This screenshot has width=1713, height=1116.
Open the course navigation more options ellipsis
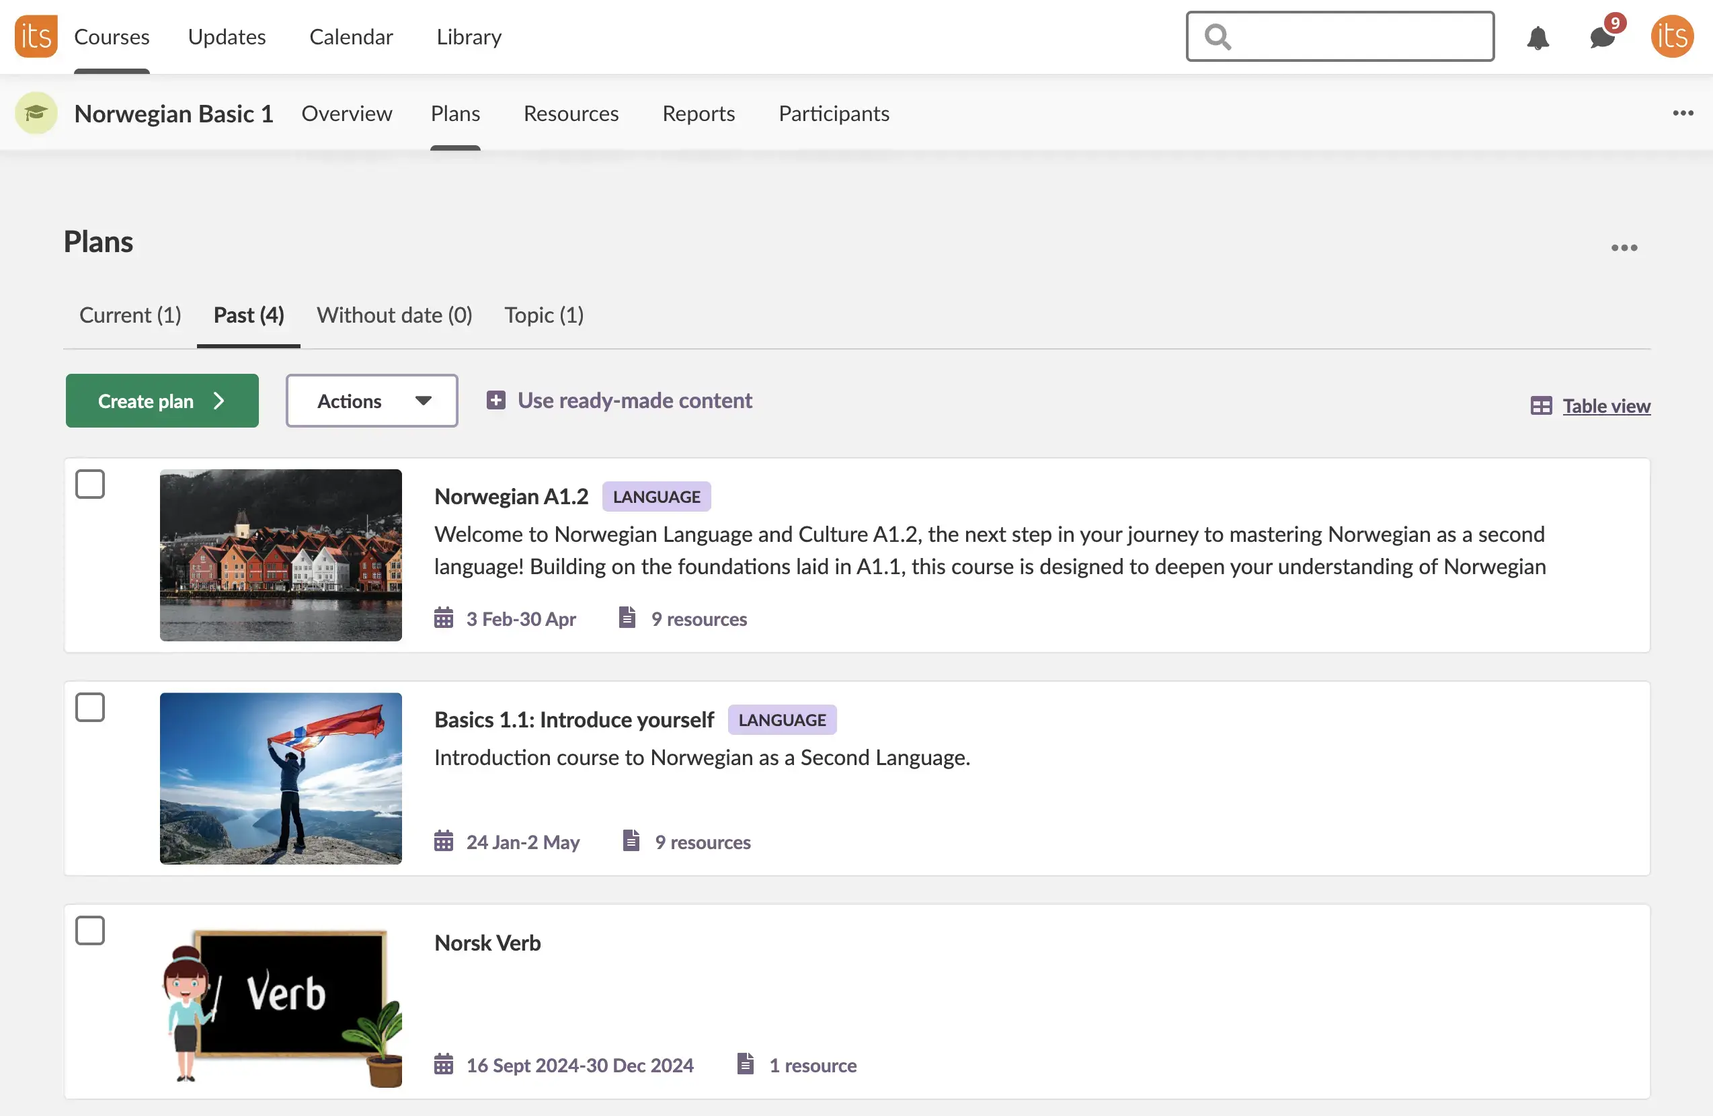1682,113
